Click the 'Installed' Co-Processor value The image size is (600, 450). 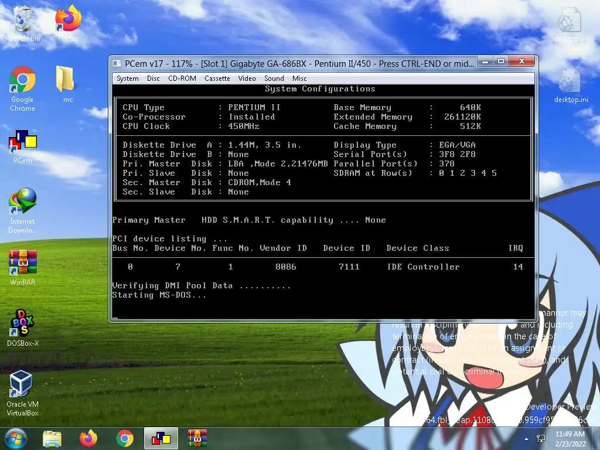click(x=252, y=117)
